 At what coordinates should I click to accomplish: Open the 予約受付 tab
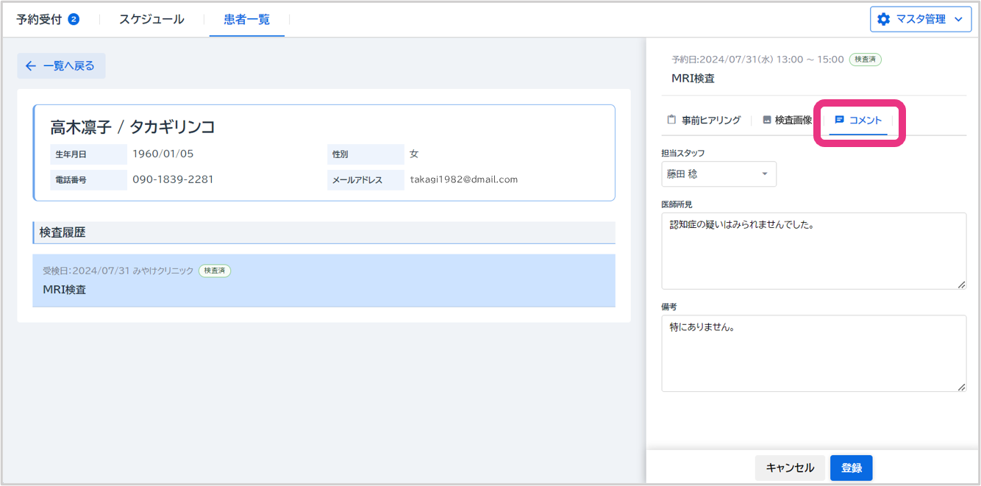tap(40, 19)
